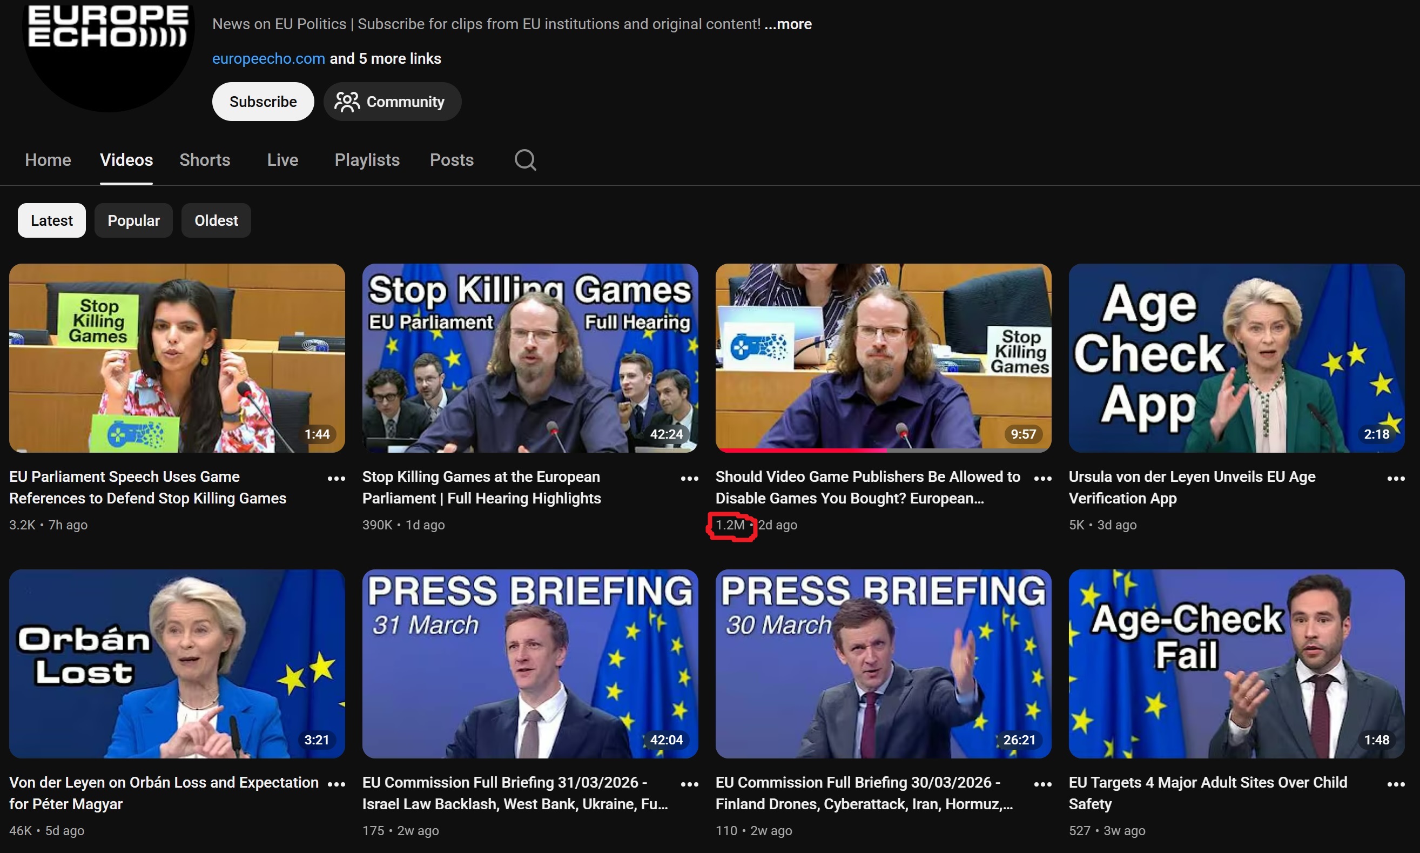The height and width of the screenshot is (853, 1420).
Task: Sort videos by Popular
Action: (x=133, y=221)
